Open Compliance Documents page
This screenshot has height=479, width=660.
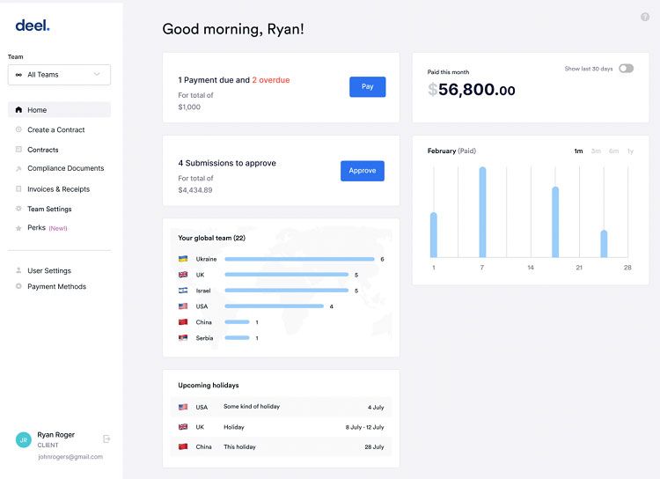[66, 168]
